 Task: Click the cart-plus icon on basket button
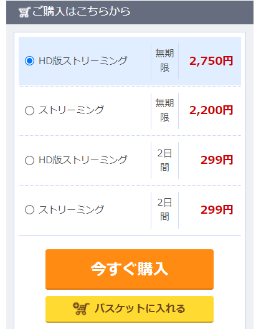[81, 308]
